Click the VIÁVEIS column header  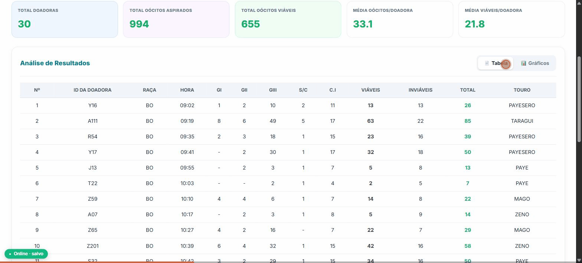point(370,90)
